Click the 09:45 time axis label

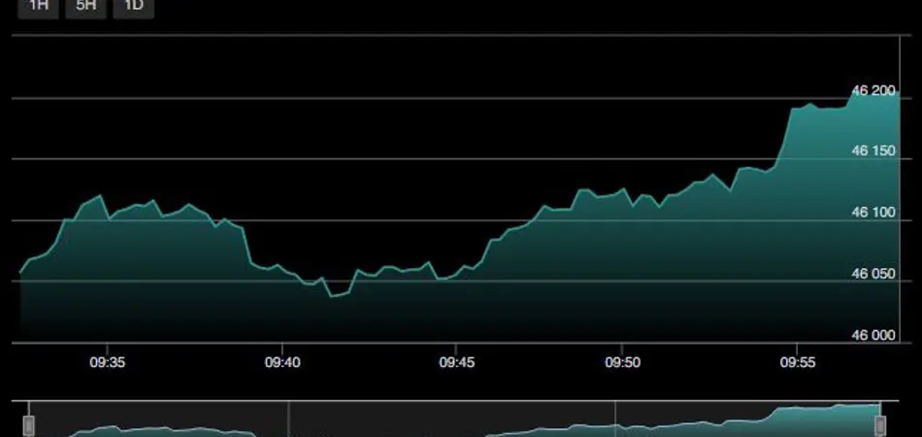pos(456,362)
